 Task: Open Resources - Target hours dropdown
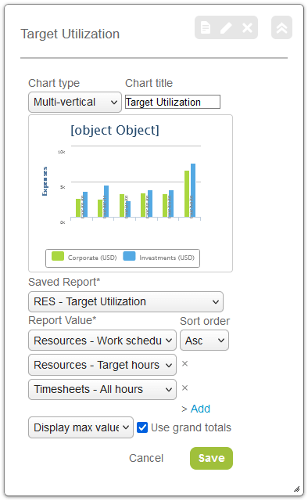point(102,365)
